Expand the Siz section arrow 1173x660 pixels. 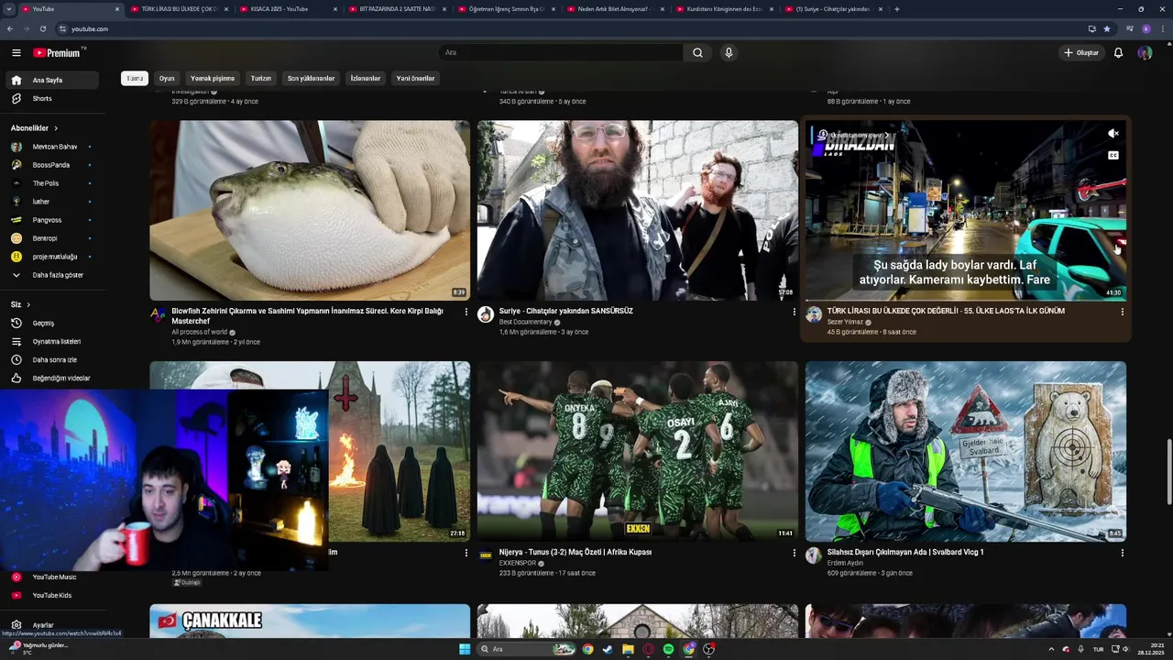28,304
